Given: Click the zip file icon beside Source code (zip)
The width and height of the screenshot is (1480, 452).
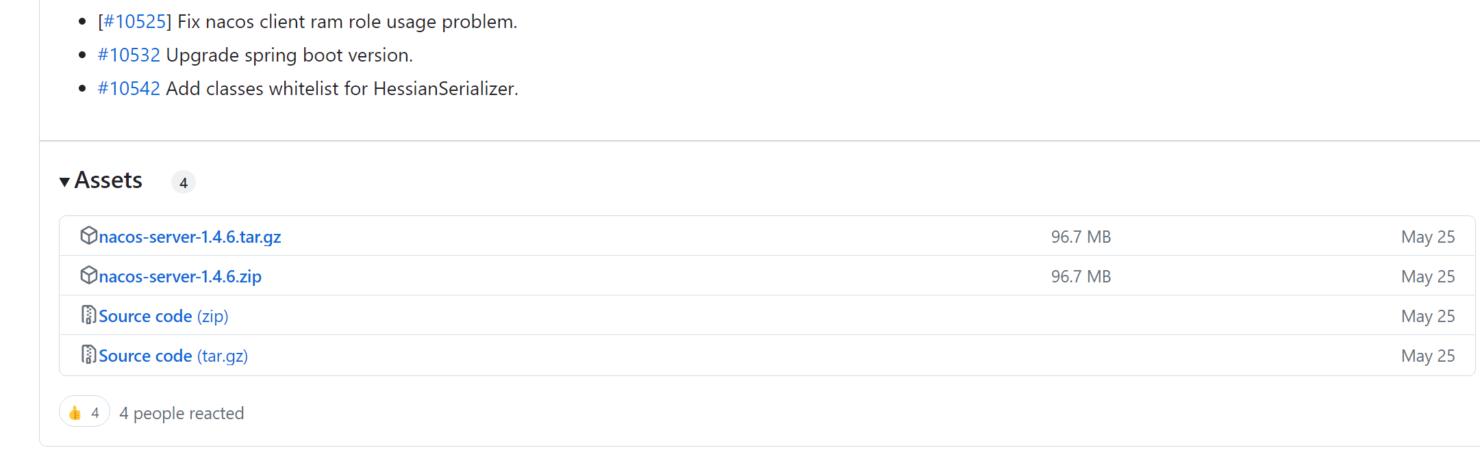Looking at the screenshot, I should tap(88, 315).
